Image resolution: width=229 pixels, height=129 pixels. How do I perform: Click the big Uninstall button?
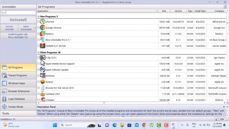pyautogui.click(x=18, y=20)
